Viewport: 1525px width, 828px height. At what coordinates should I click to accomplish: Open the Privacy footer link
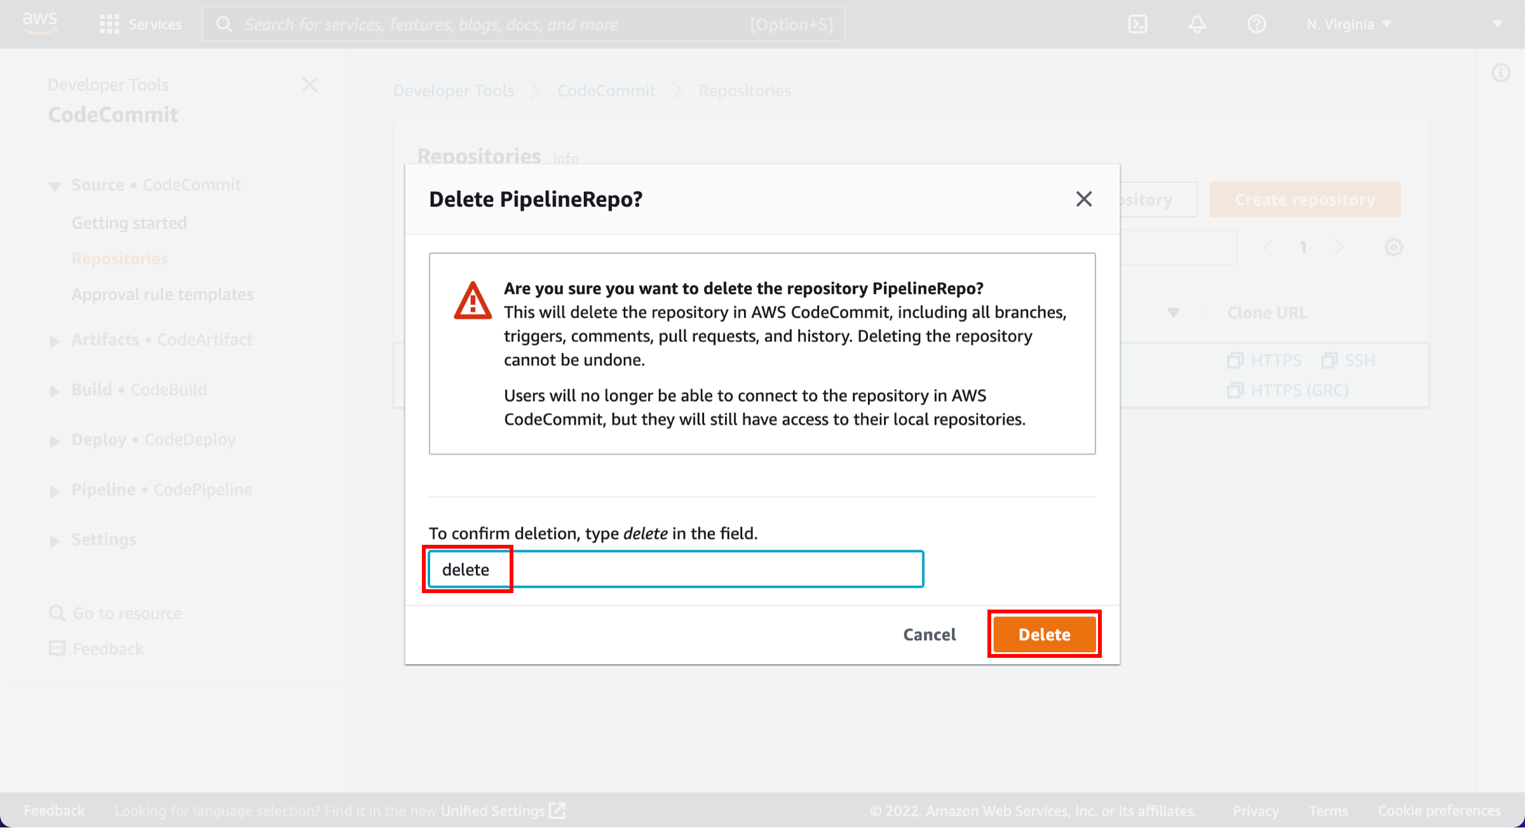tap(1256, 811)
